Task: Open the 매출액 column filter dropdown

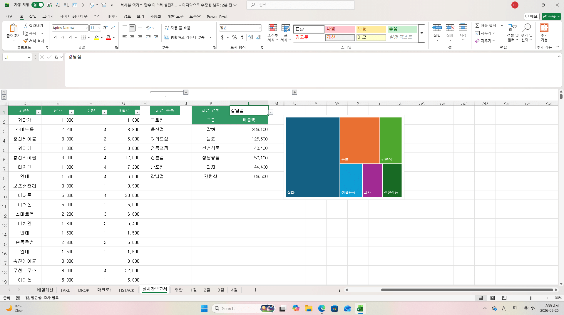Action: coord(137,112)
